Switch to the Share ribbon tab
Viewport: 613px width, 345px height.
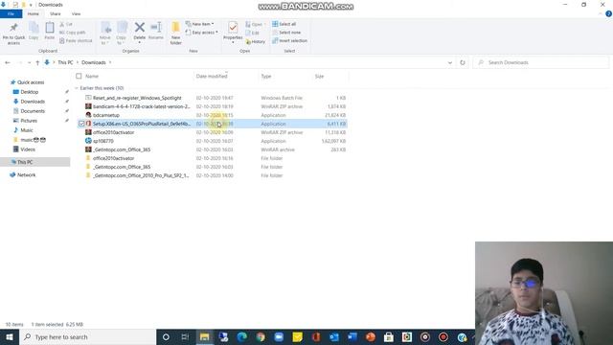click(x=56, y=13)
